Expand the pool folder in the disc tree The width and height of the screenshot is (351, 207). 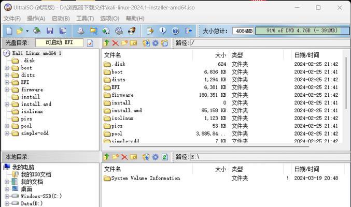(x=7, y=126)
